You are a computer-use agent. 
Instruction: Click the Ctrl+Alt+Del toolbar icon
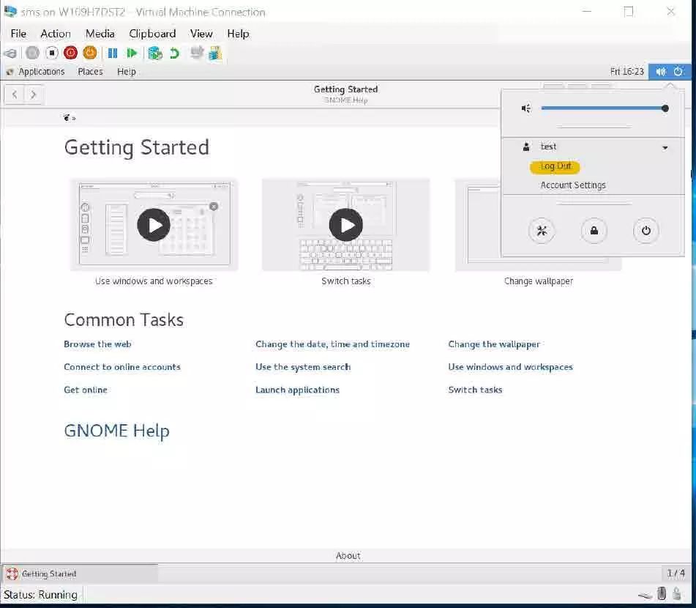pos(11,53)
